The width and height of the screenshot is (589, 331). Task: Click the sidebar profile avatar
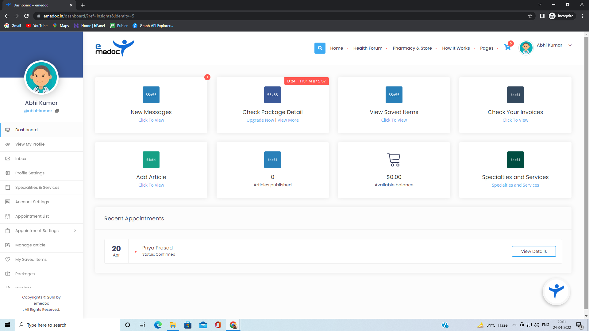pos(41,78)
